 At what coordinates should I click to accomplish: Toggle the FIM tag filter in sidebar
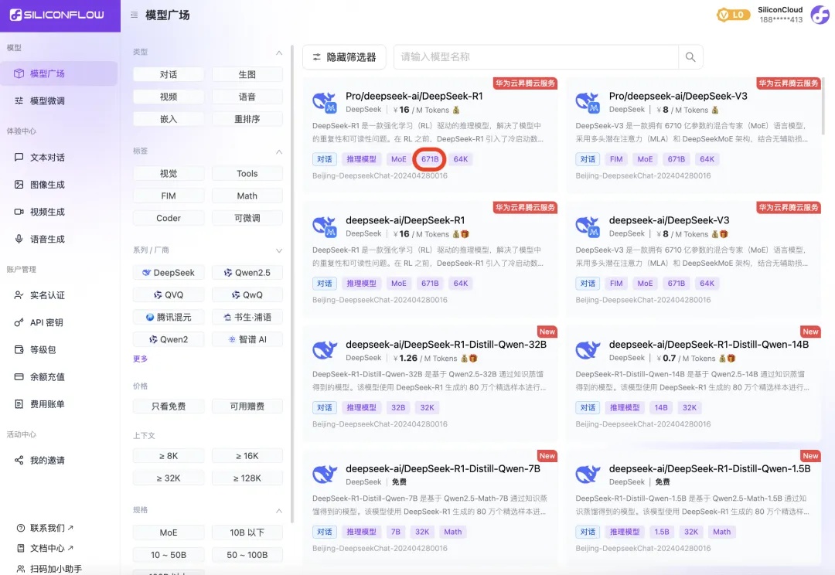[169, 196]
